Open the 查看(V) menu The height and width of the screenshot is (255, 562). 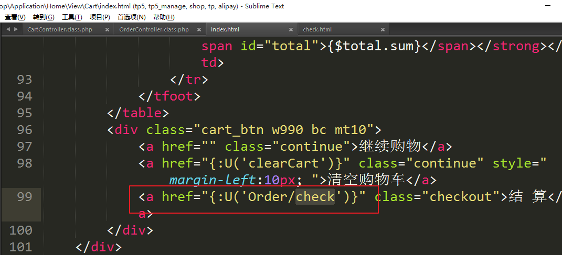[15, 17]
